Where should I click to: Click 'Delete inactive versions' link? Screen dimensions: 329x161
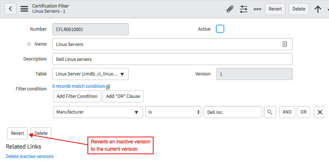pyautogui.click(x=30, y=156)
